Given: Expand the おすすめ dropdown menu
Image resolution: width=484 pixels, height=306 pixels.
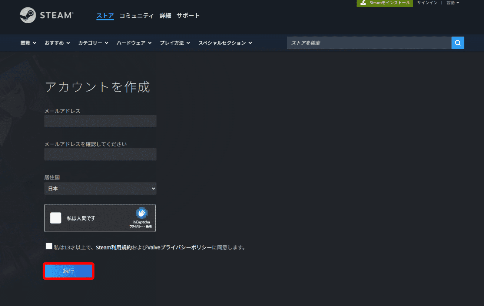Looking at the screenshot, I should [x=57, y=43].
